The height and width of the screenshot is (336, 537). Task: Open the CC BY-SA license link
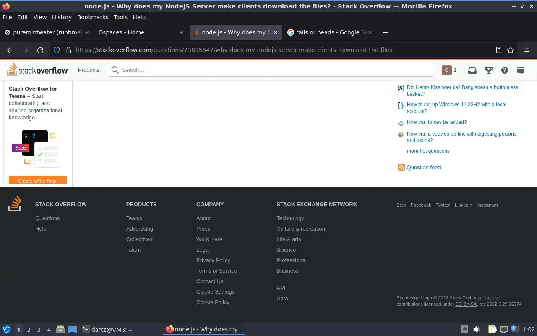click(x=466, y=304)
